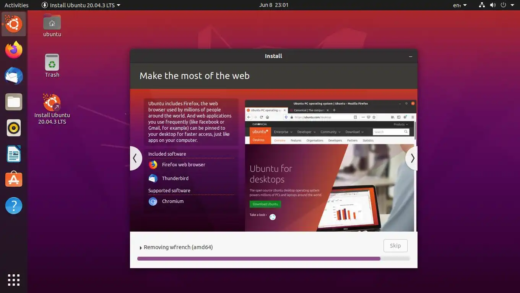Select the Trash desktop icon
The image size is (520, 293).
click(52, 66)
